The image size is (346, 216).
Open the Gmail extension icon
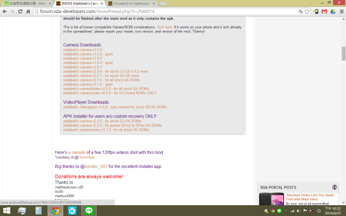(324, 11)
